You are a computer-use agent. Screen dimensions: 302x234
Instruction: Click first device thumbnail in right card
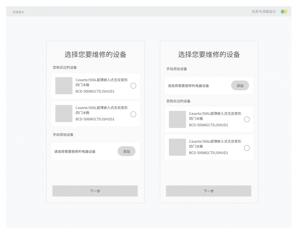coord(177,119)
